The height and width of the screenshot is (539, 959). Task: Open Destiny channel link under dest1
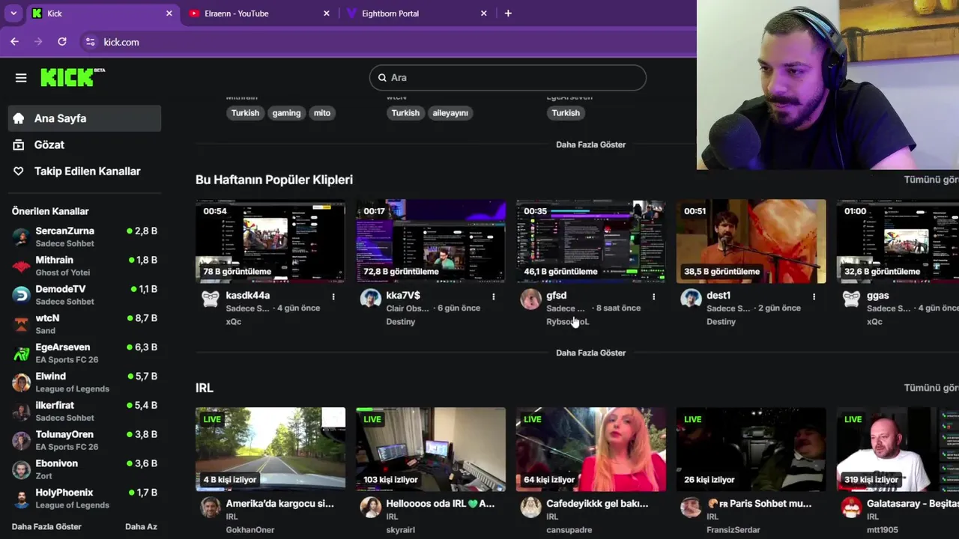point(721,322)
